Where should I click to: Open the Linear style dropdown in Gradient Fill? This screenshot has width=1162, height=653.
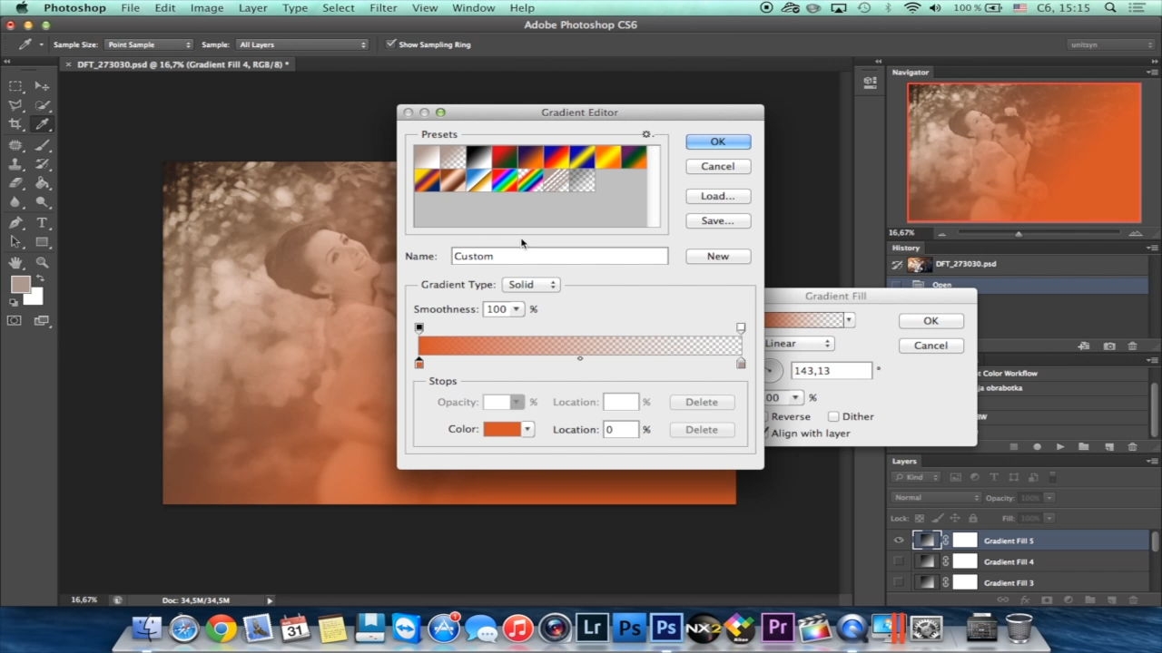[799, 344]
